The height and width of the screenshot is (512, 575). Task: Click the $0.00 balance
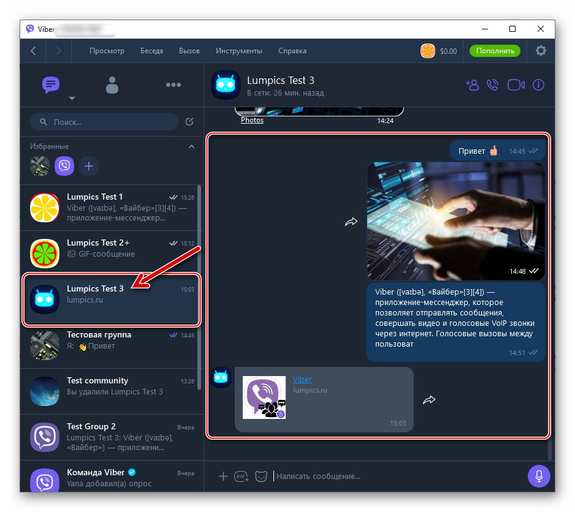coord(449,51)
